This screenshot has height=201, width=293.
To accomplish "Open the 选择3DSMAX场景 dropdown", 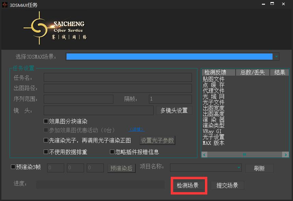I will [x=276, y=57].
